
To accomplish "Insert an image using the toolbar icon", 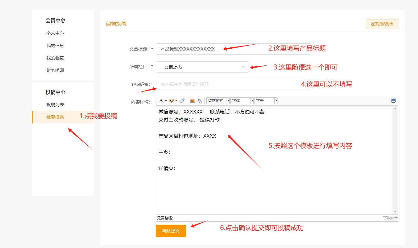I will point(193,100).
